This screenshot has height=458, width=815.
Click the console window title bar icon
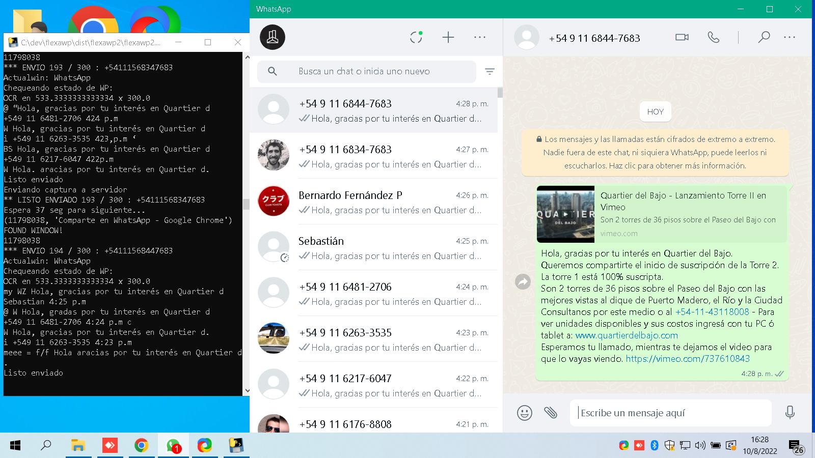coord(13,42)
